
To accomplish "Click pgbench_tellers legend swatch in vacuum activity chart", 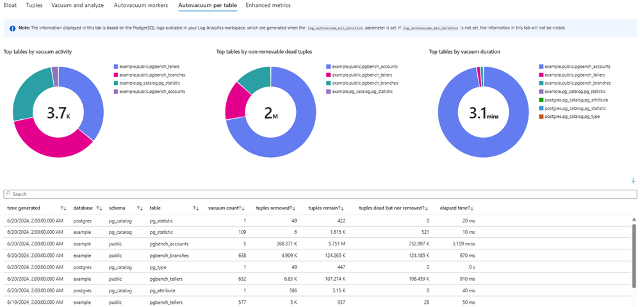I will pos(116,66).
